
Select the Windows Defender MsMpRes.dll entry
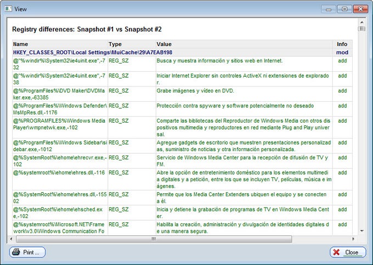click(x=60, y=109)
